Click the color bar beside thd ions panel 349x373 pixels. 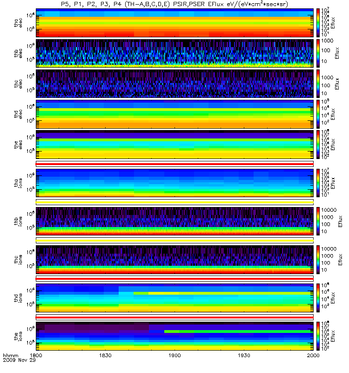[x=318, y=297]
